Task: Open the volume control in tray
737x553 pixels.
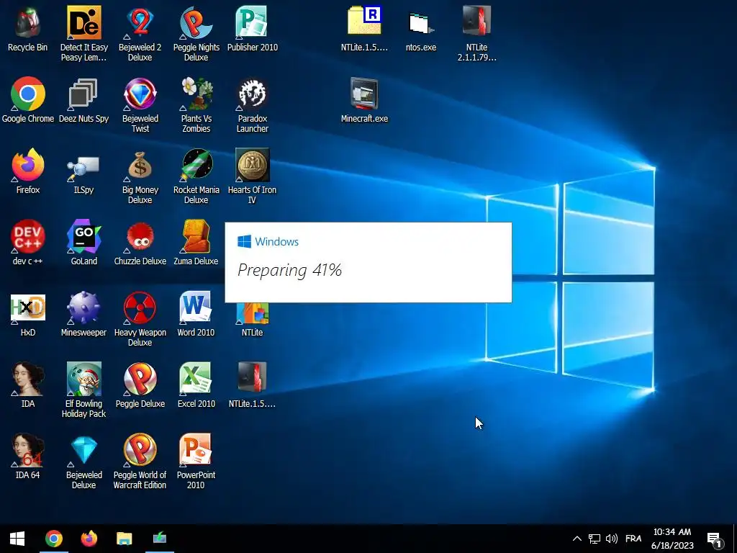Action: (612, 539)
